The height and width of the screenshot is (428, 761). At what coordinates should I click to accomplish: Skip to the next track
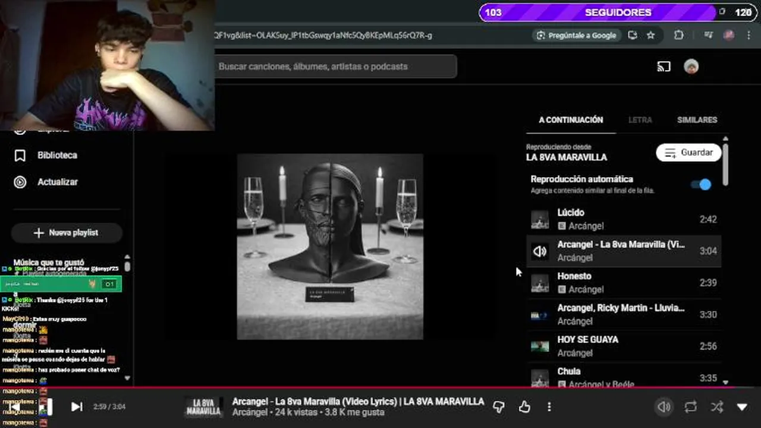click(77, 407)
